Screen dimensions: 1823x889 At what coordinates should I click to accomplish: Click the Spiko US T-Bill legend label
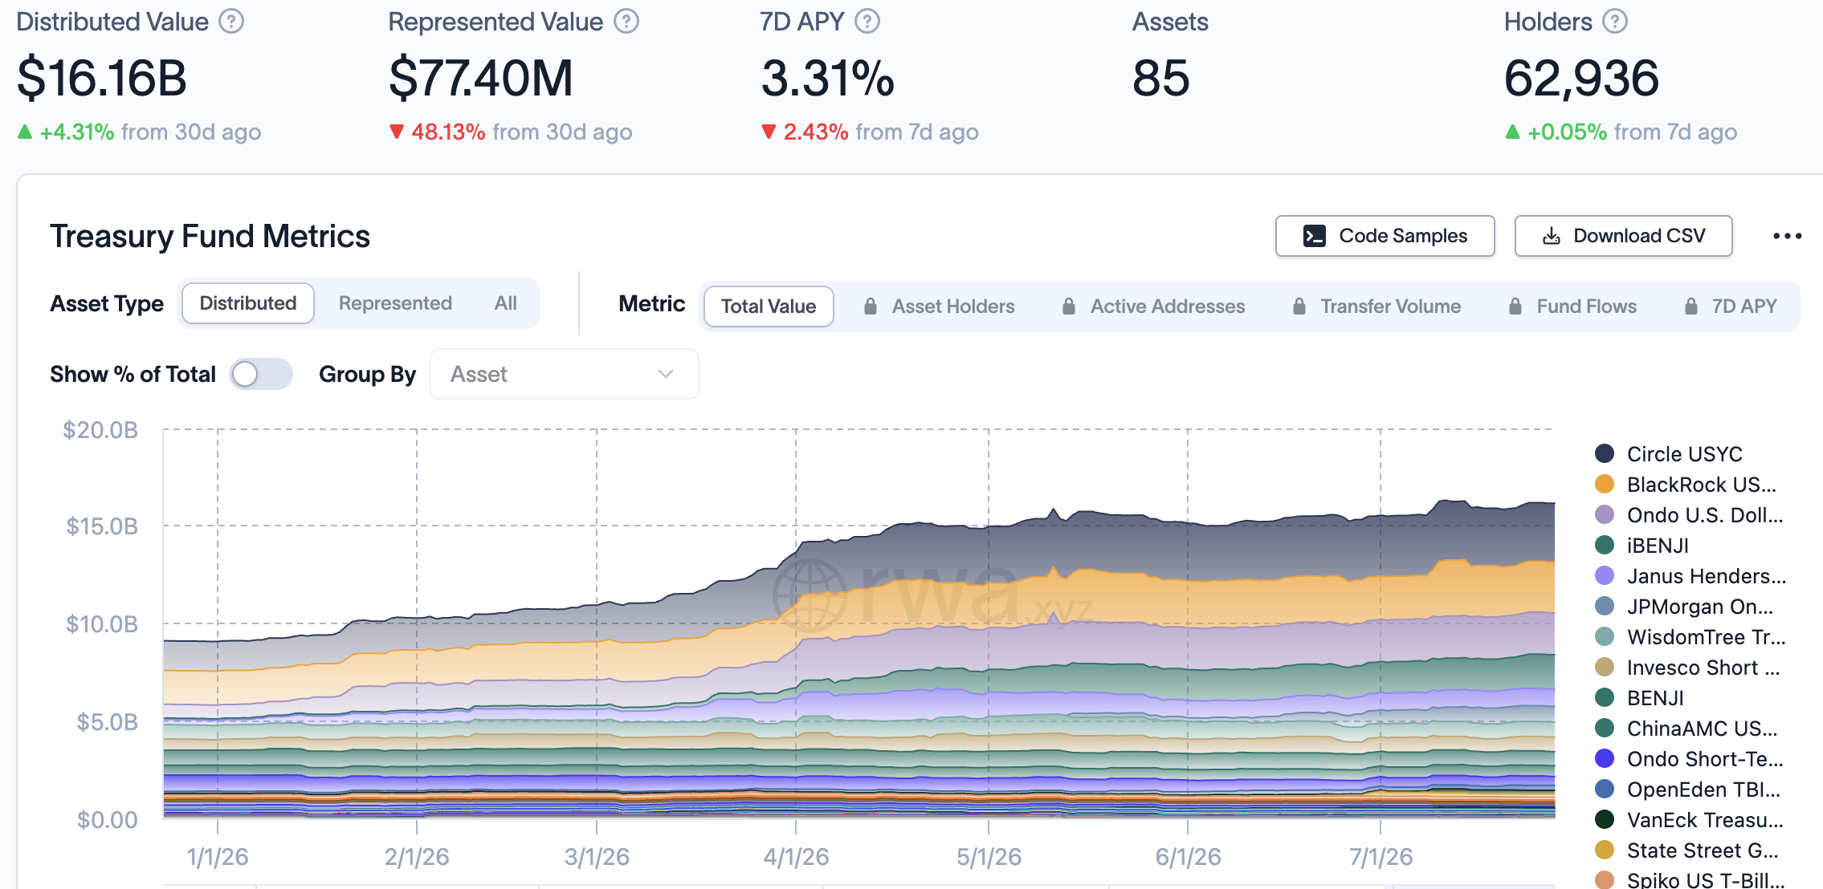1706,879
